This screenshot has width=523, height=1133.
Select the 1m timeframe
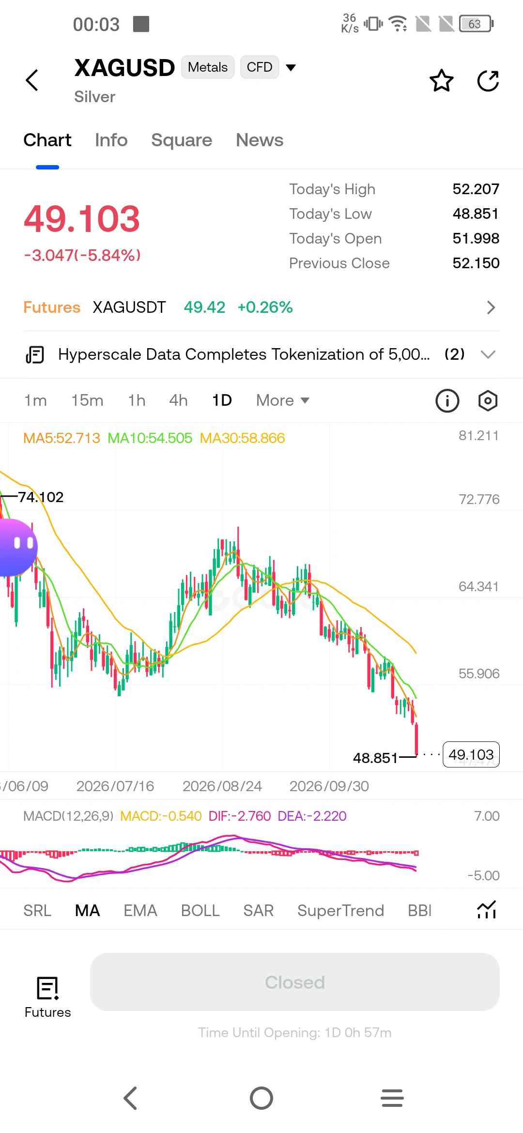point(35,400)
